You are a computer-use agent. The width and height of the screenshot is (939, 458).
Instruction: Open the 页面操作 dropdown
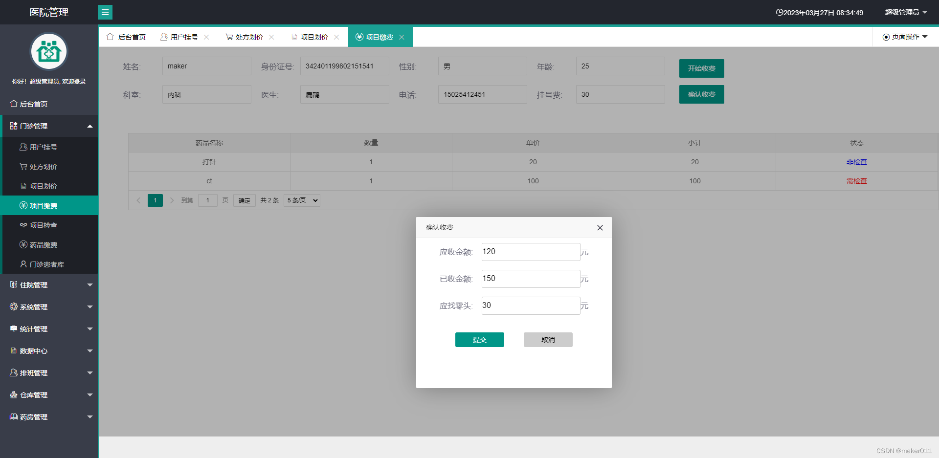905,37
